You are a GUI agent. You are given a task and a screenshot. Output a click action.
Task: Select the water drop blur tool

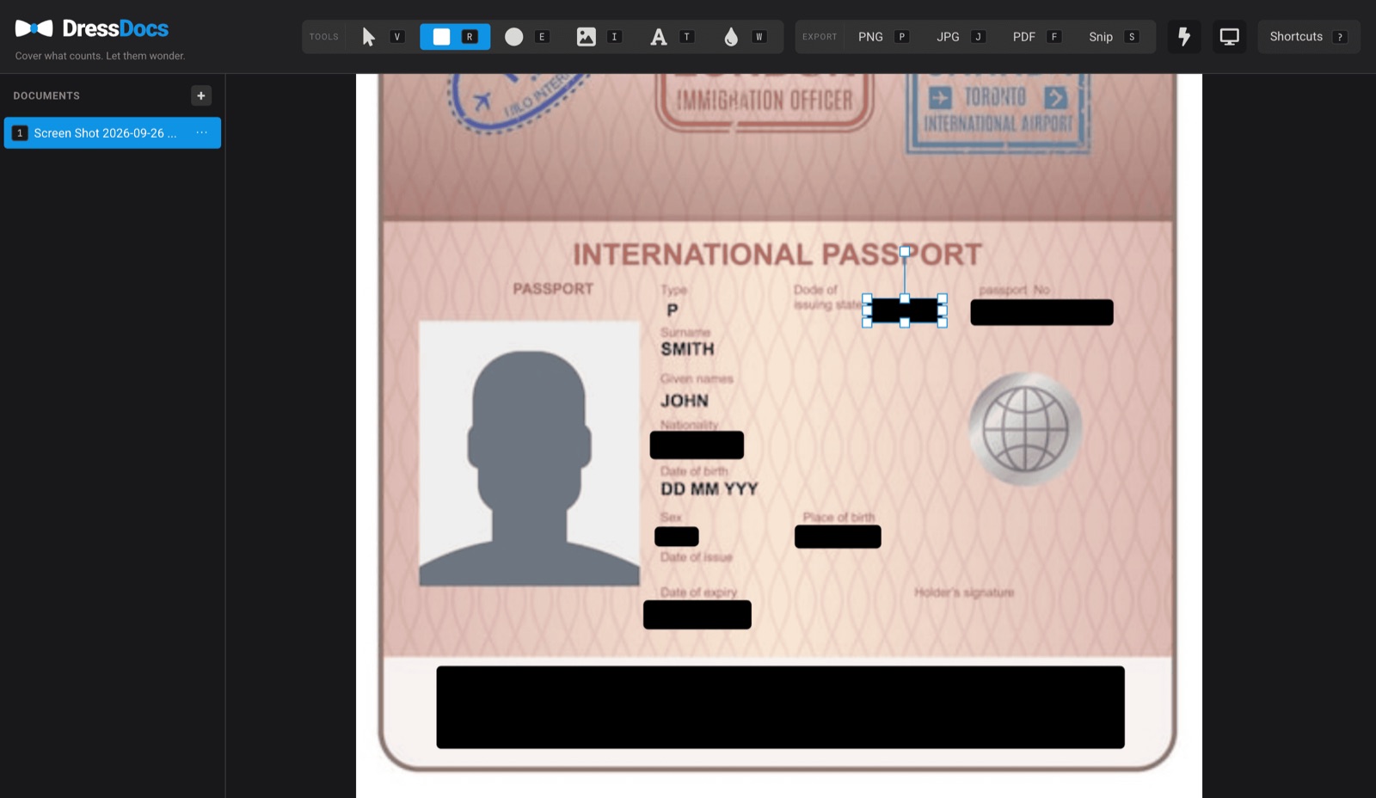click(x=744, y=37)
